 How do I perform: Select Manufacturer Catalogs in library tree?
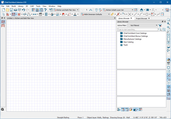pos(132,39)
